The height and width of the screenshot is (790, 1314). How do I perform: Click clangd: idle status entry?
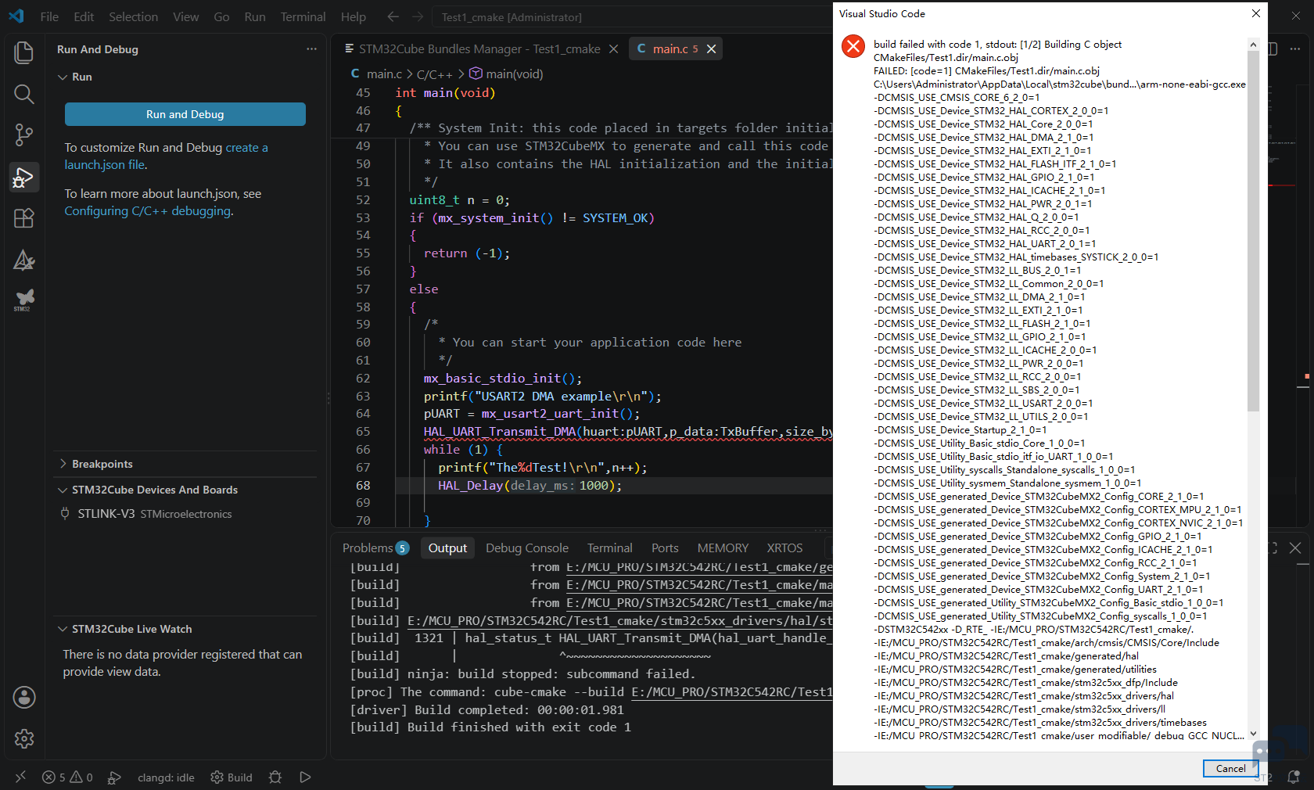point(166,777)
